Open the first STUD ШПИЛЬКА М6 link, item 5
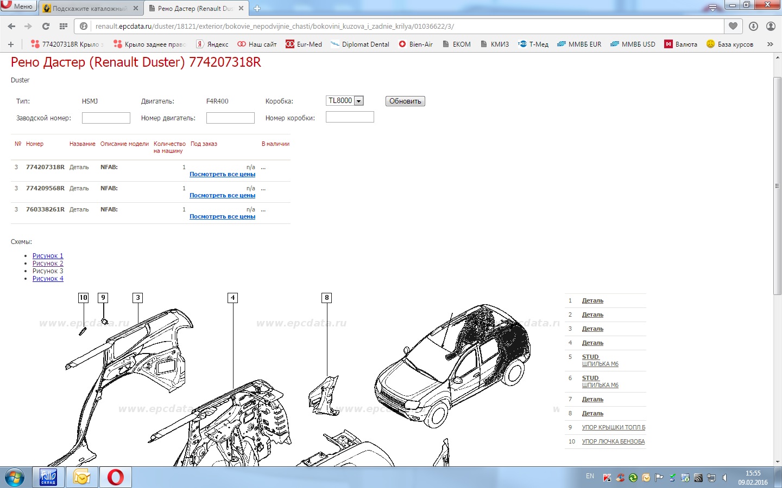This screenshot has height=488, width=782. 600,361
